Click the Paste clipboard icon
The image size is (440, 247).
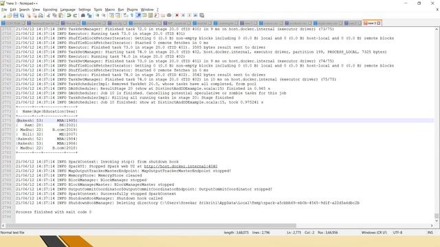(x=60, y=15)
